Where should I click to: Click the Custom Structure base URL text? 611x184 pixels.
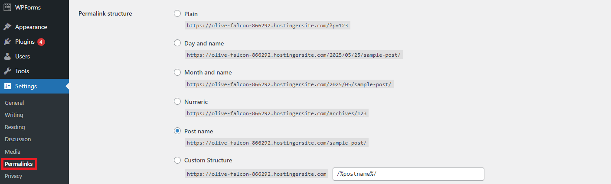[256, 174]
